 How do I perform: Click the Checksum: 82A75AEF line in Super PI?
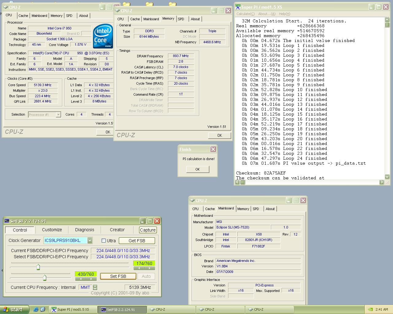(261, 173)
